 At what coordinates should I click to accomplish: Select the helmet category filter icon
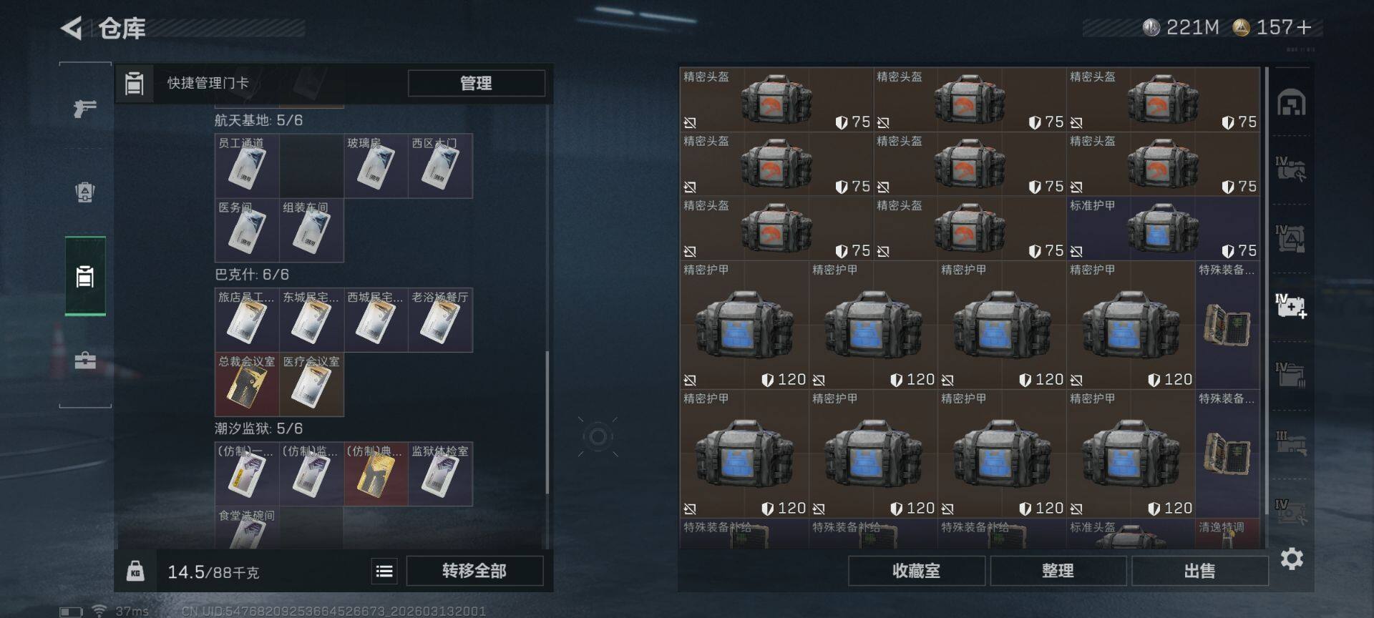(1291, 104)
